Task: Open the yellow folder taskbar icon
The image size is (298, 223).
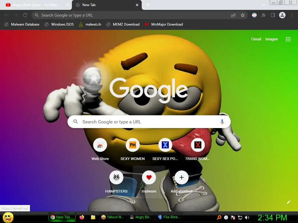Action: pyautogui.click(x=93, y=217)
